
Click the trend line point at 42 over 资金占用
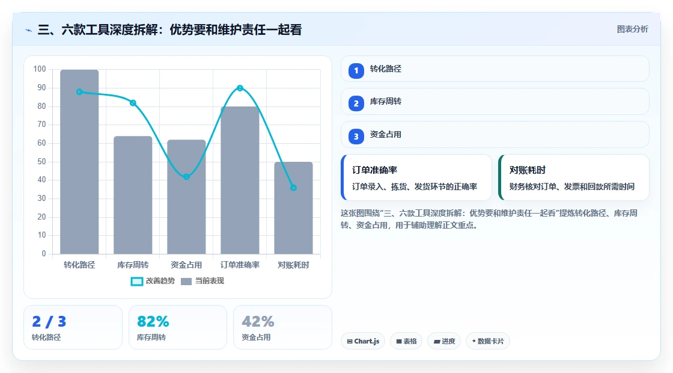pyautogui.click(x=186, y=177)
